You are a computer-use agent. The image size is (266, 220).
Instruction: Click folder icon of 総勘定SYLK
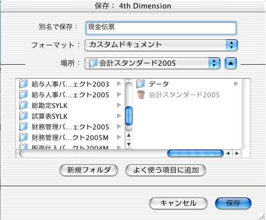24,105
